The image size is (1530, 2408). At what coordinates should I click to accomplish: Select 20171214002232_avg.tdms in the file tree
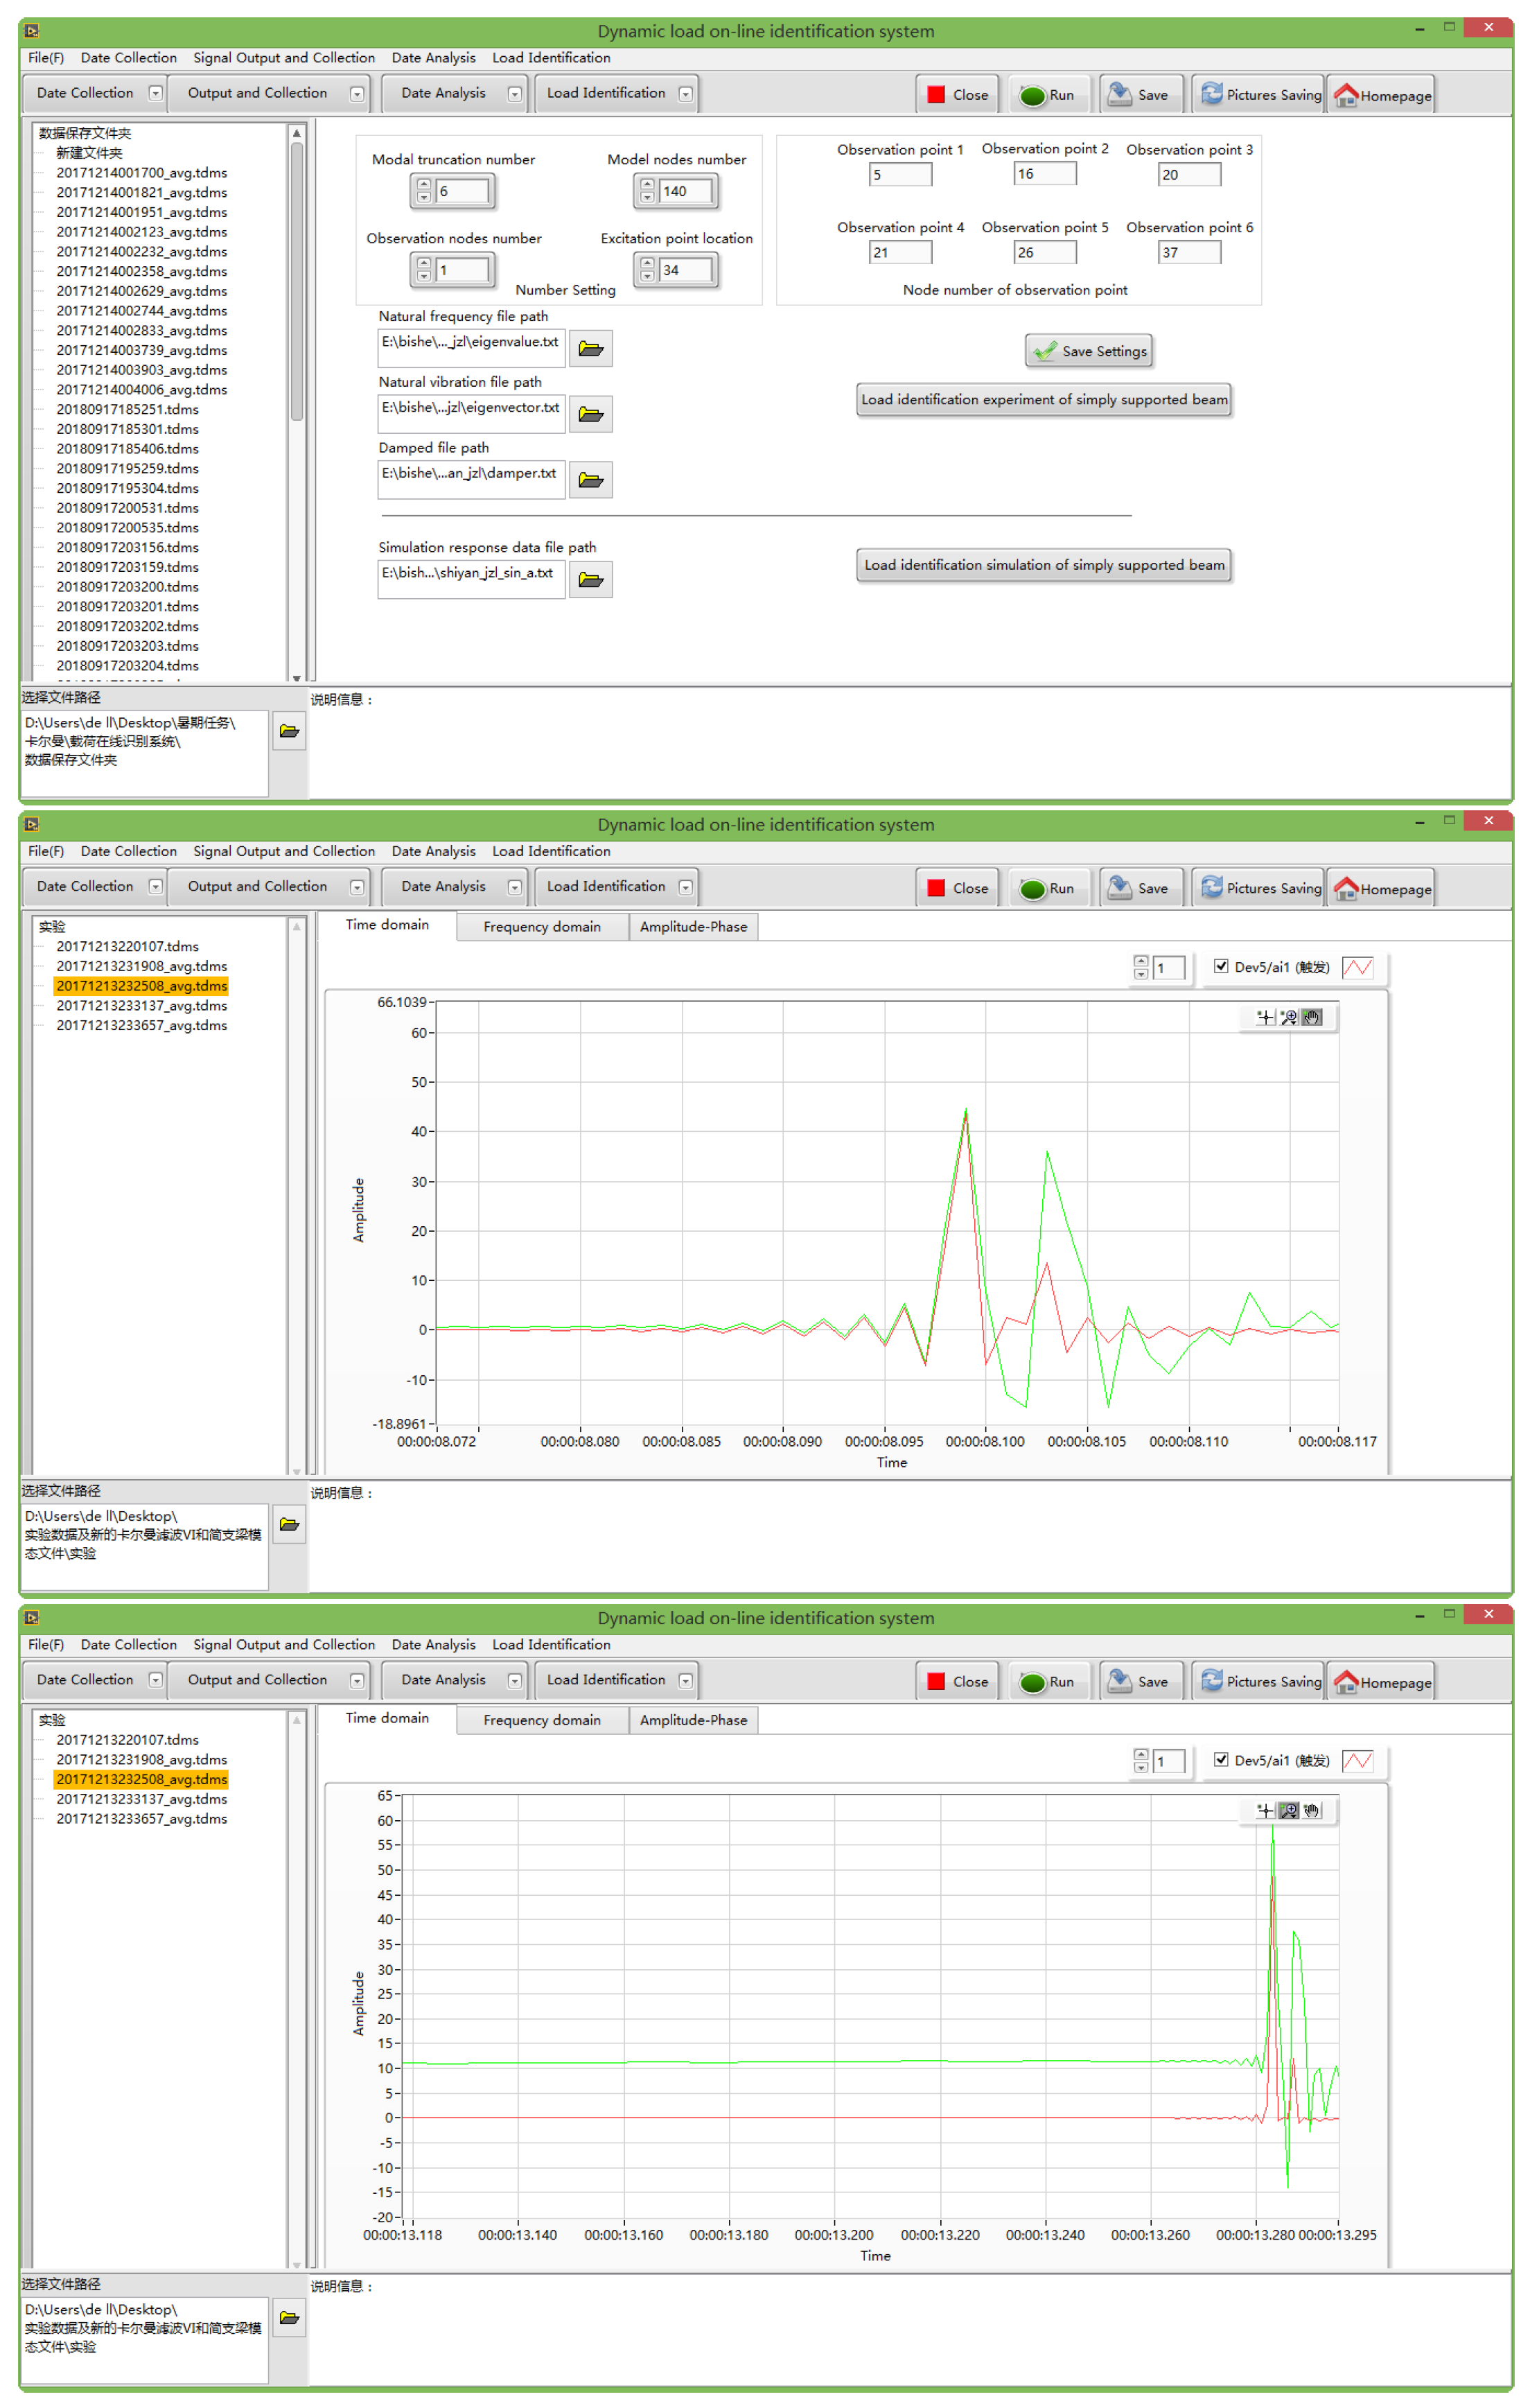(142, 252)
